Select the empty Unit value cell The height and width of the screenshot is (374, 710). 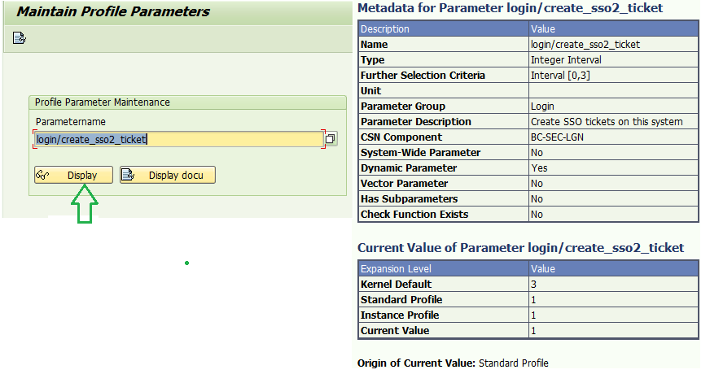coord(612,91)
